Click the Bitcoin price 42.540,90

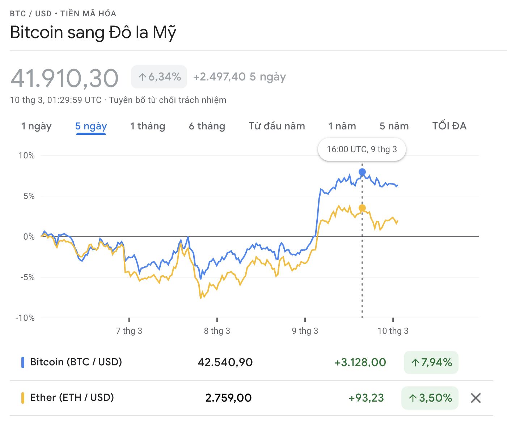tap(225, 362)
